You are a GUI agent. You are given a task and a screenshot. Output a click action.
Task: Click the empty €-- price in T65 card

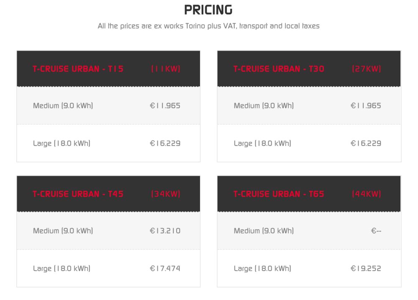click(376, 231)
